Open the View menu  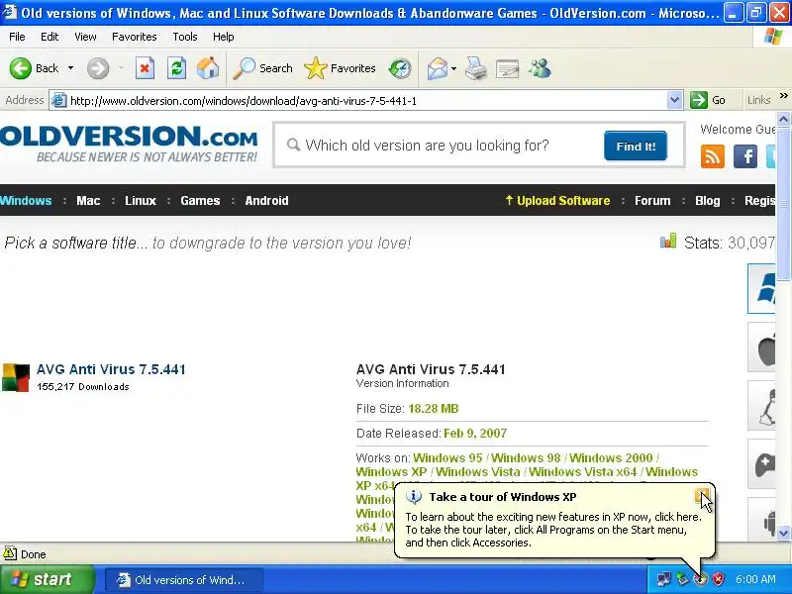point(85,37)
